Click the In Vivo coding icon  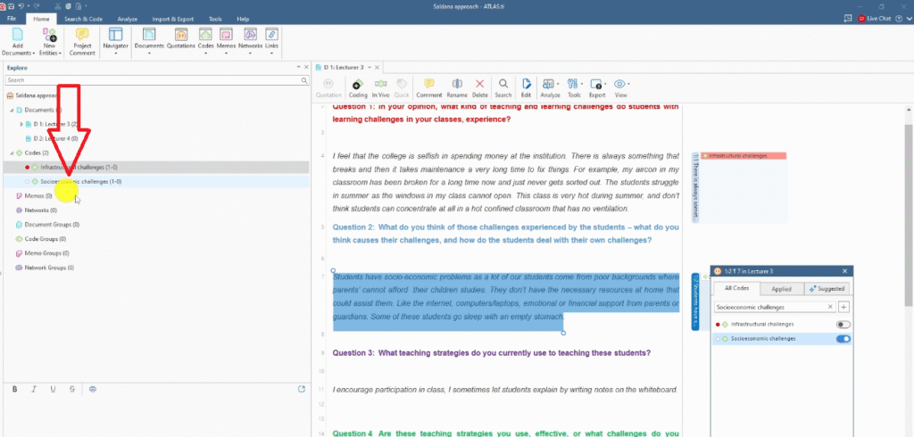(381, 87)
